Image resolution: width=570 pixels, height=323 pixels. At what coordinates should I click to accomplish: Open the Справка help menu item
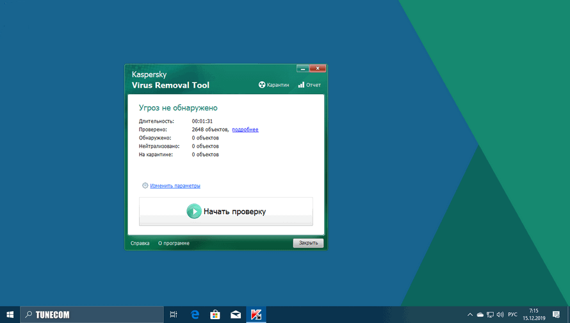(140, 243)
